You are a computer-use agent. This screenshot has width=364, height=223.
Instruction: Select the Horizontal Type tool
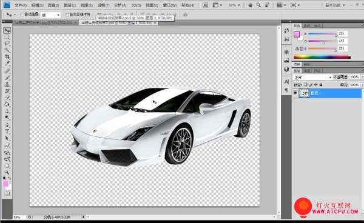point(7,131)
